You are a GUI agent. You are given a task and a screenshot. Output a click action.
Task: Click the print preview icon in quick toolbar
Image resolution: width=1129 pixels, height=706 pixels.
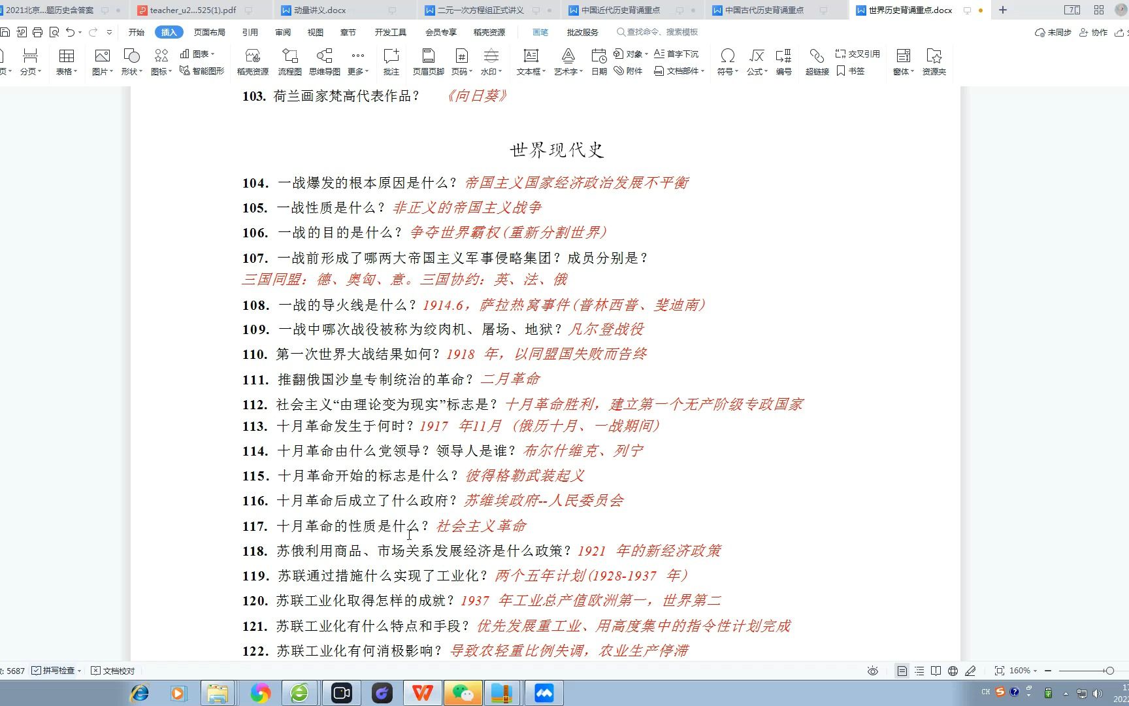pyautogui.click(x=54, y=32)
